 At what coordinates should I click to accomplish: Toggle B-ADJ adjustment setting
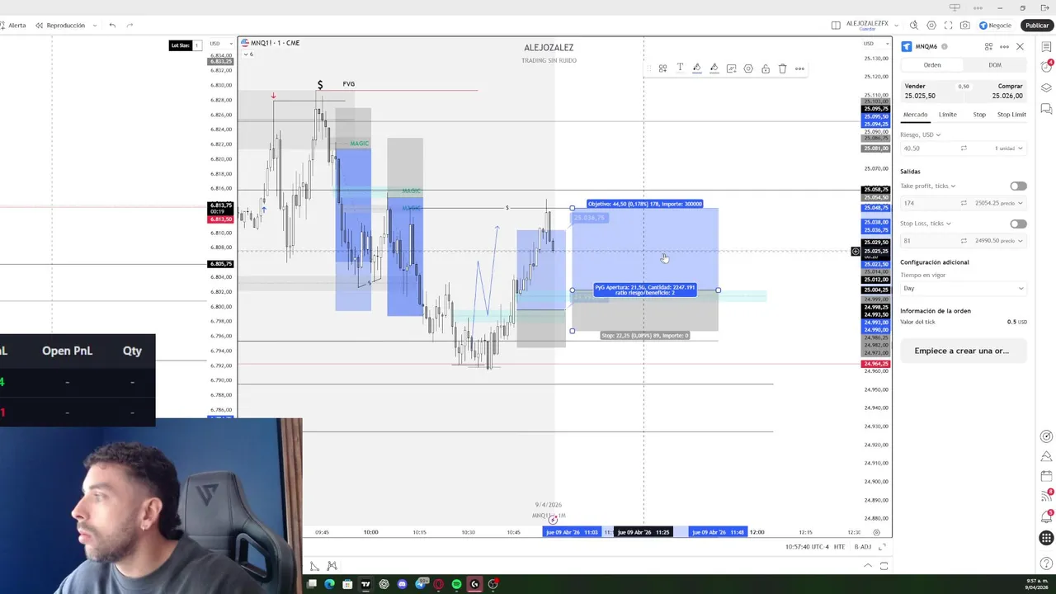click(862, 547)
